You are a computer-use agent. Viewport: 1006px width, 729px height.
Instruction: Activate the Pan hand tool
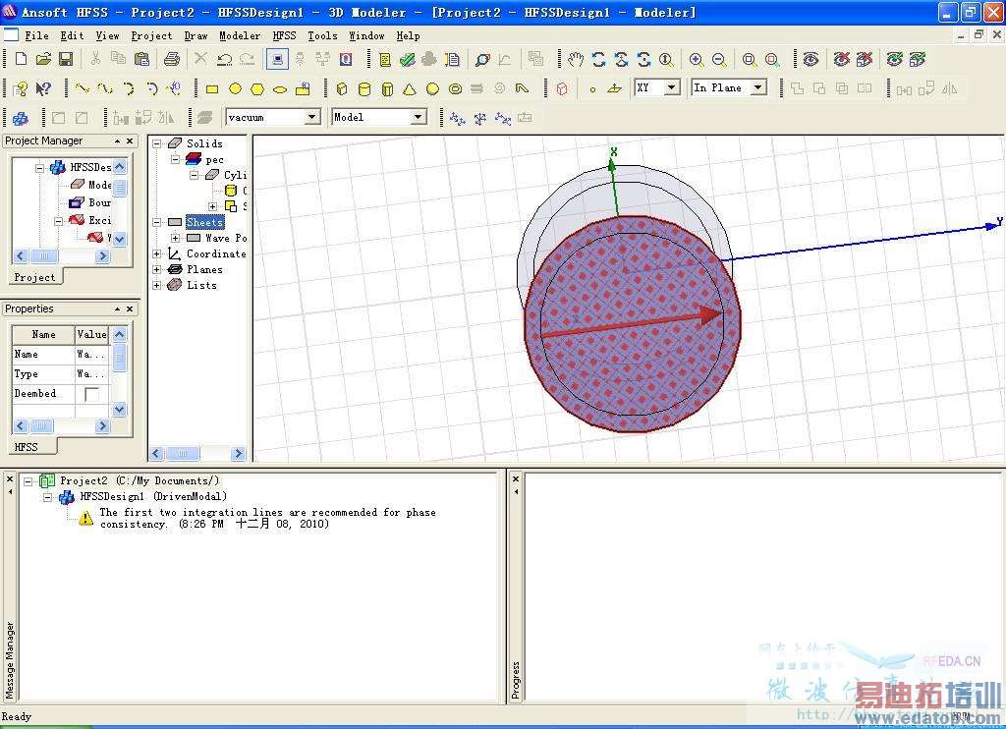(575, 59)
